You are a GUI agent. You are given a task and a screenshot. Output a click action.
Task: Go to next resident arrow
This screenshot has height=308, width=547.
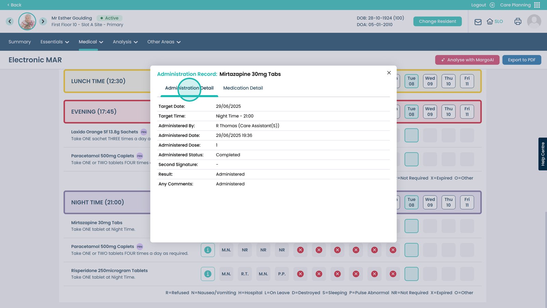click(43, 22)
